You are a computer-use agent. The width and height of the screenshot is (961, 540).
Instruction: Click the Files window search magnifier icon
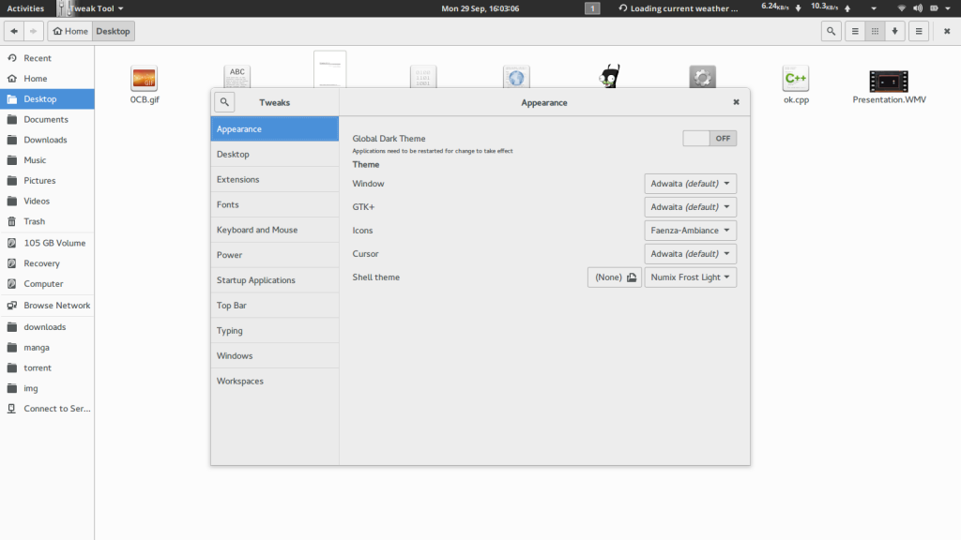point(831,31)
